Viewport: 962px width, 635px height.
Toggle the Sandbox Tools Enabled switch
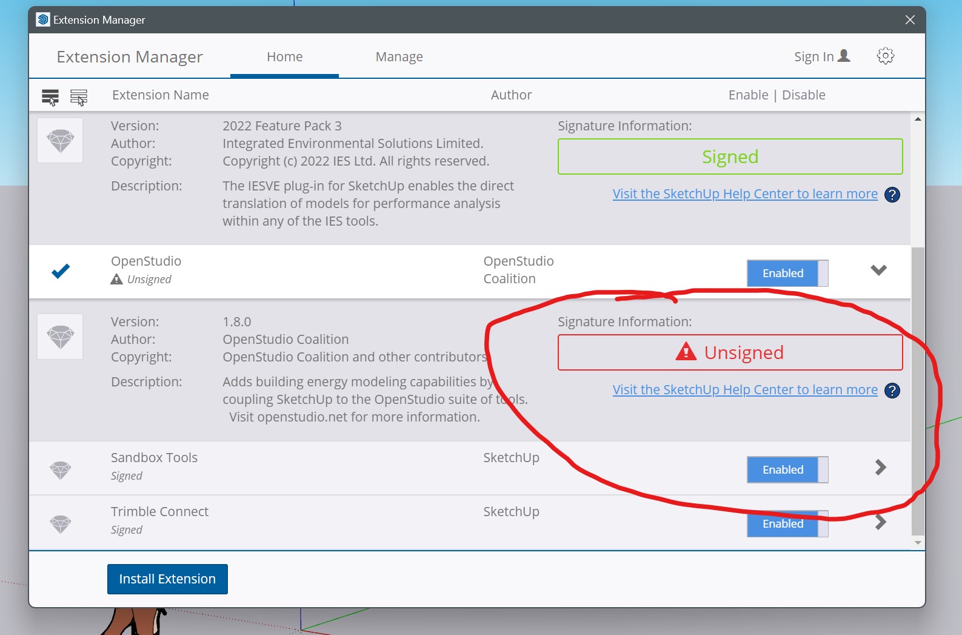pyautogui.click(x=787, y=469)
